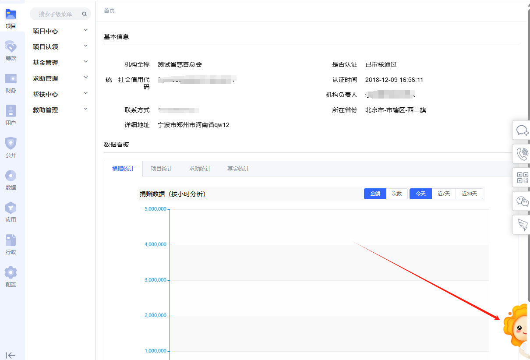Click the 2018-12-09 16:56:11 timestamp

coord(394,80)
